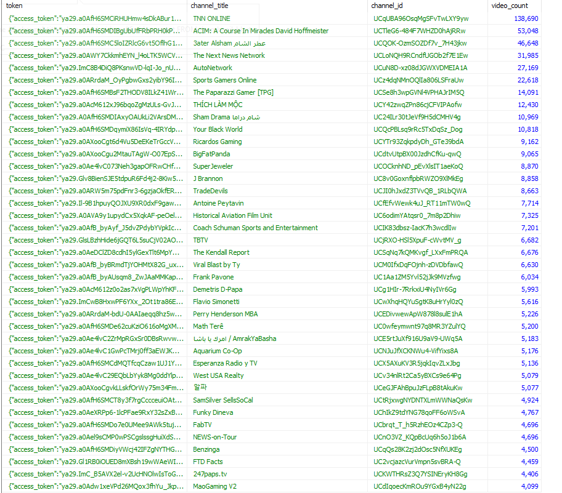This screenshot has height=493, width=562.
Task: Click Historical Aviation Film Unit cell
Action: click(232, 215)
